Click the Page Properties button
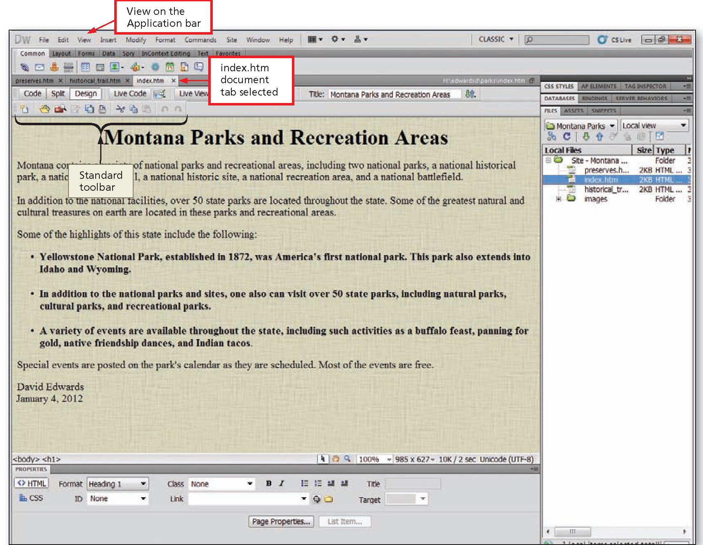 click(x=281, y=521)
